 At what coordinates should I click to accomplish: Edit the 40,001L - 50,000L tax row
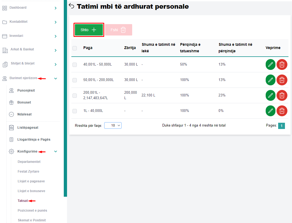(270, 64)
